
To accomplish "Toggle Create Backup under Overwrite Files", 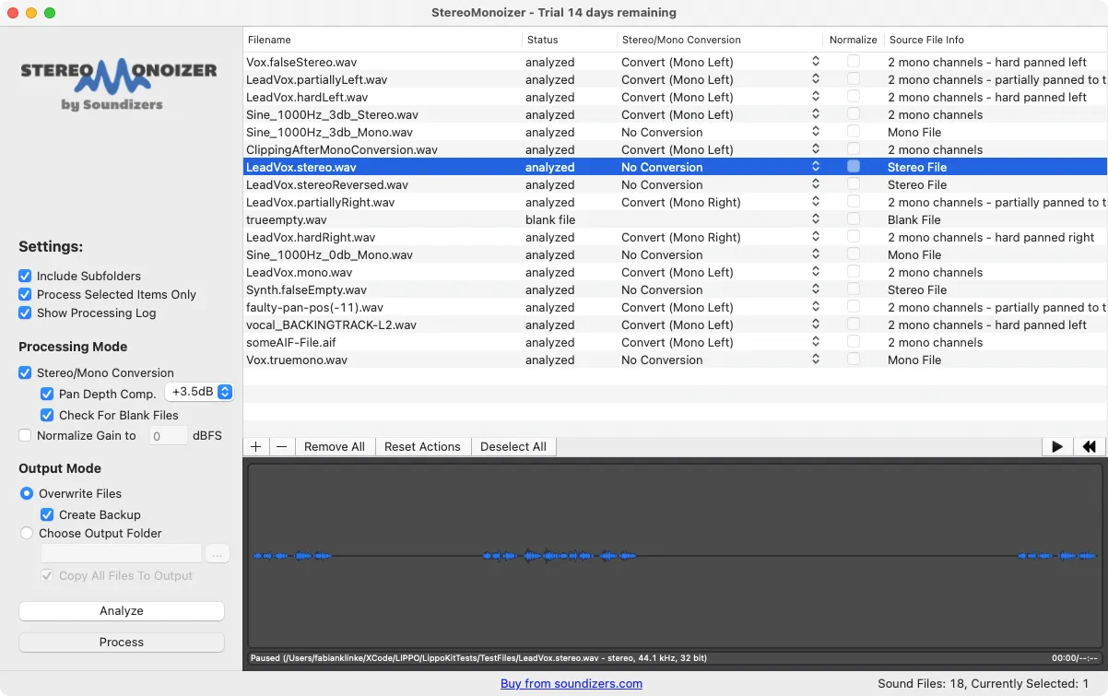I will [45, 514].
